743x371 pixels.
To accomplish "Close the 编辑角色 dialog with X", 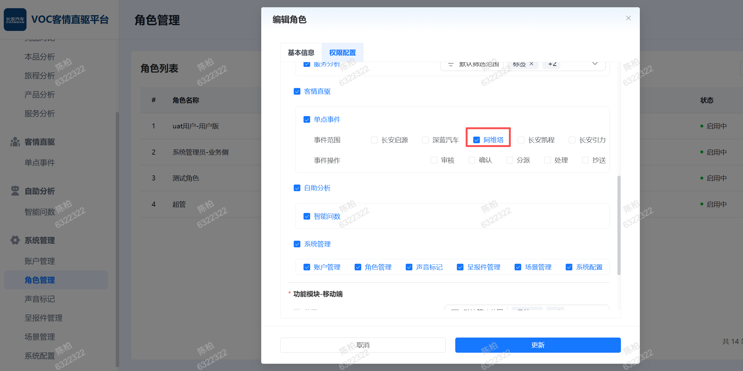I will (628, 18).
